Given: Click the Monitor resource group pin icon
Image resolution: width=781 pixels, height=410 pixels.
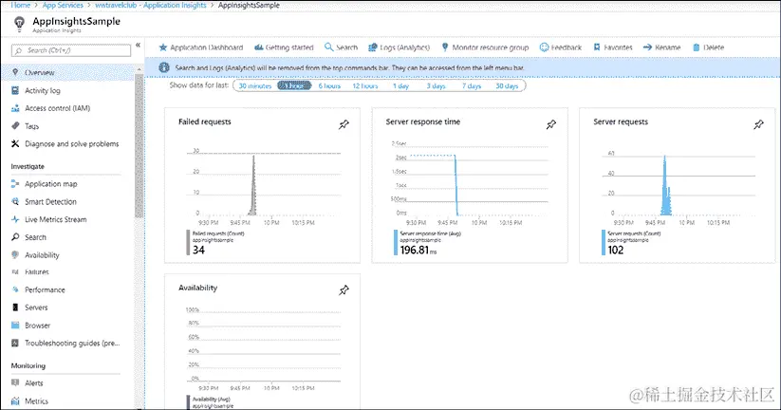Looking at the screenshot, I should [x=445, y=47].
